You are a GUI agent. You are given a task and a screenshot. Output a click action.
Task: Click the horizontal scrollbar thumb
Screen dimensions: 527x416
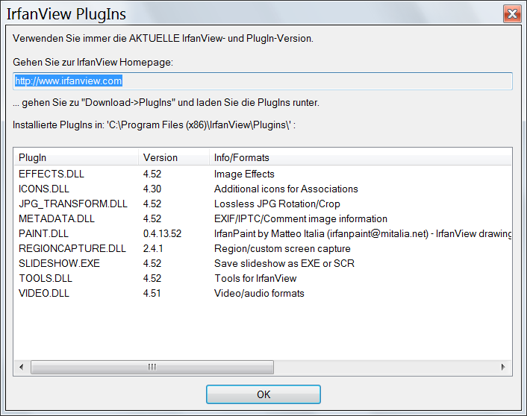click(x=152, y=367)
